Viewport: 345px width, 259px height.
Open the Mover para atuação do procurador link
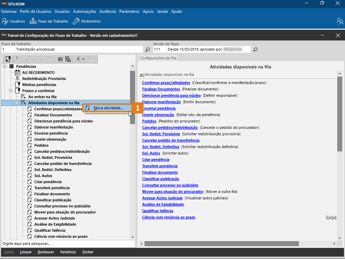point(173,192)
